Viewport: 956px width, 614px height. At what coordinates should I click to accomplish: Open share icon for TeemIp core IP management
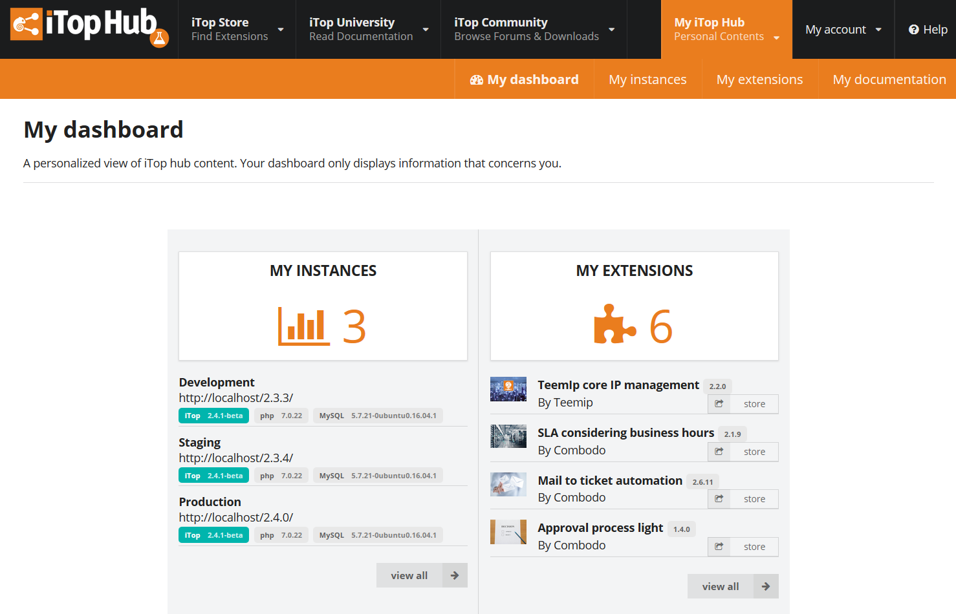tap(719, 404)
